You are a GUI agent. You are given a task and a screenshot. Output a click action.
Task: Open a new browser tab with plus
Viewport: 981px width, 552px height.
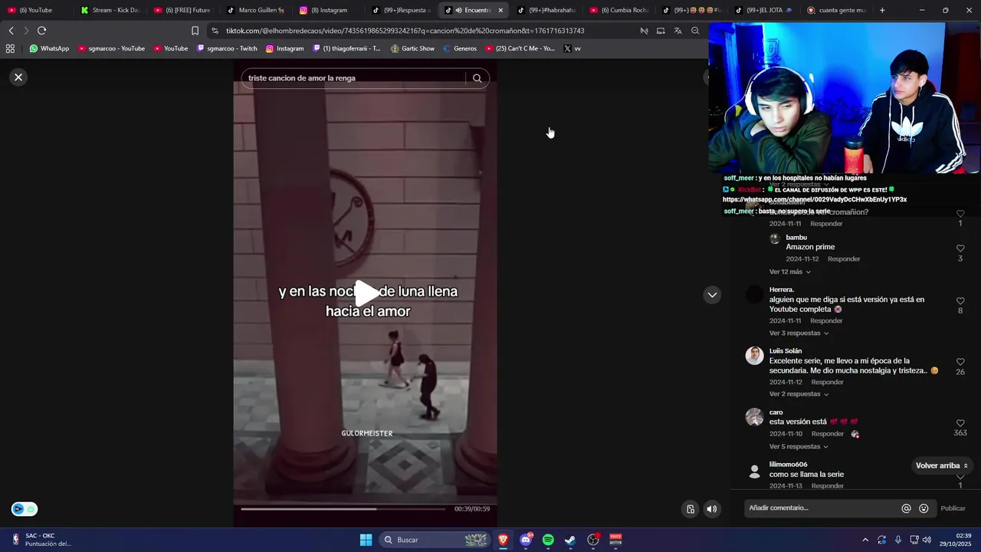[x=882, y=10]
